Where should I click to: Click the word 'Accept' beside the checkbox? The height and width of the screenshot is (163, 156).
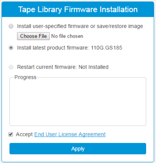[x=24, y=134]
